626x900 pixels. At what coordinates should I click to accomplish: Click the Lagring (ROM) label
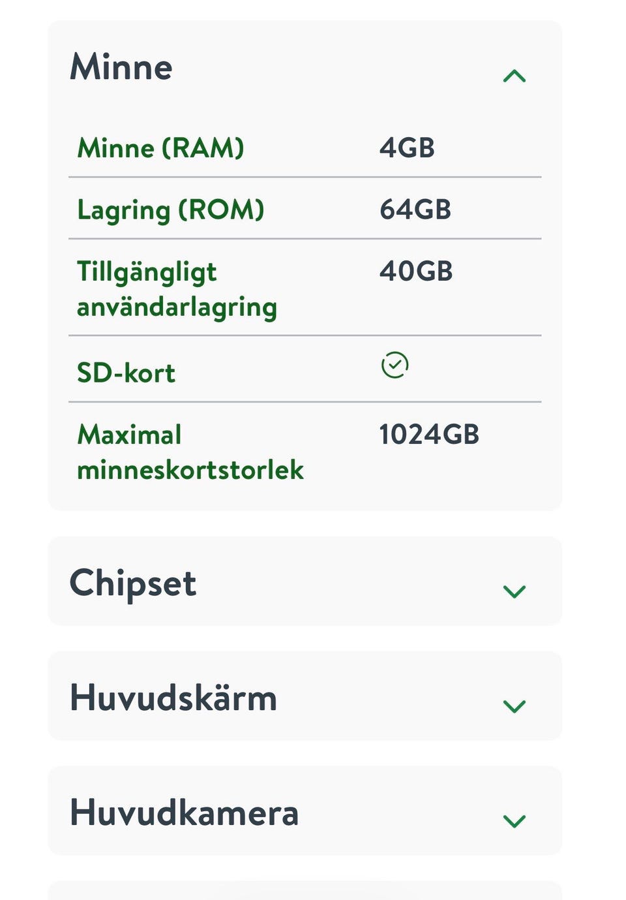point(171,210)
